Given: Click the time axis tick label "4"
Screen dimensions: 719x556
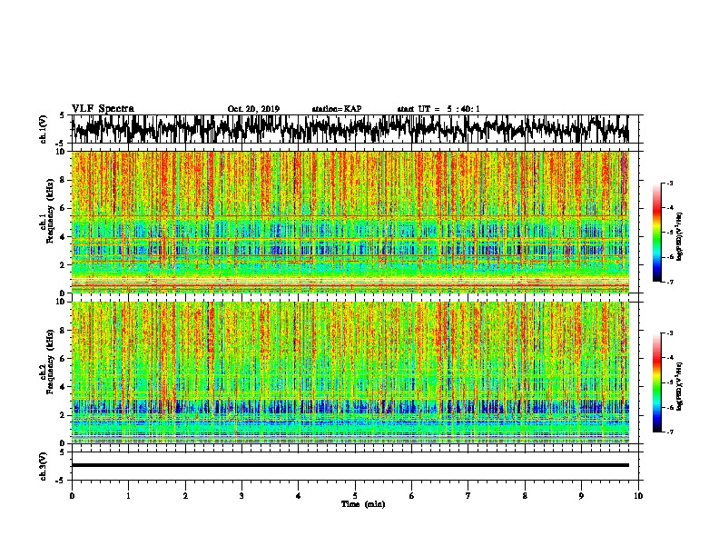Looking at the screenshot, I should (x=299, y=495).
